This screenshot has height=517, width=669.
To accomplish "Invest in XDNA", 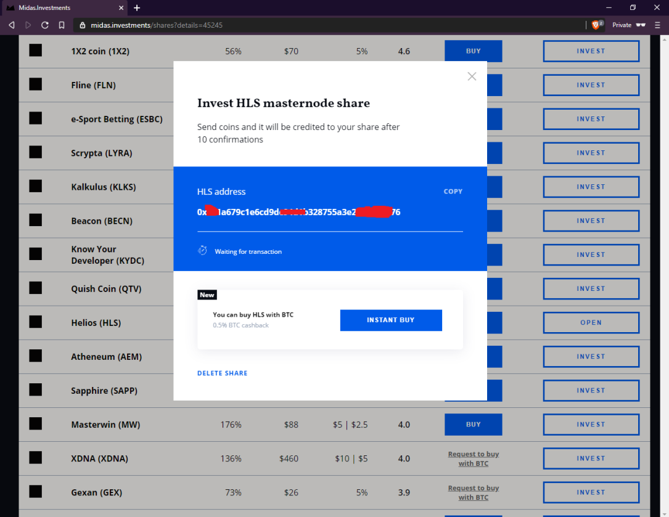I will pyautogui.click(x=591, y=458).
